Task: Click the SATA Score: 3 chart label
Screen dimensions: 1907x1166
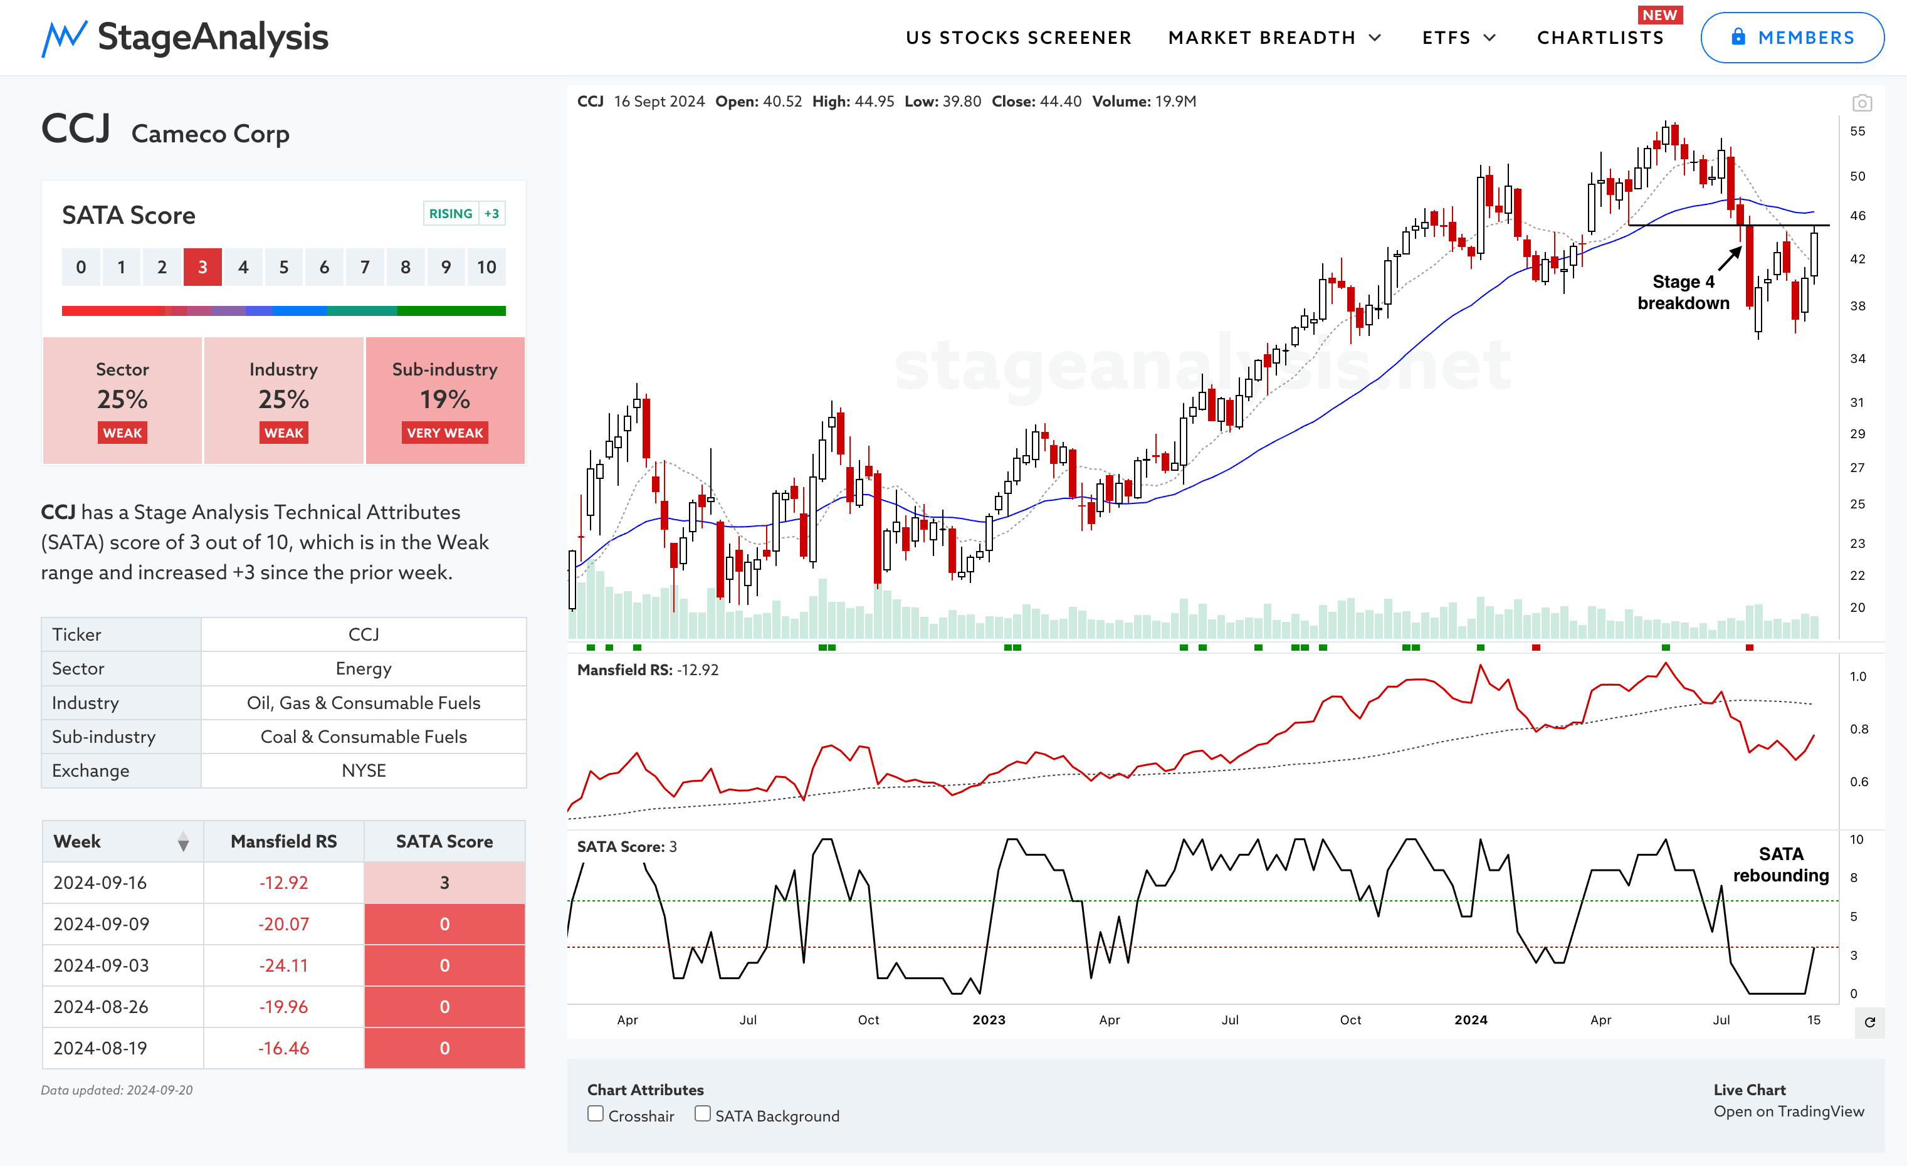Action: pos(627,846)
